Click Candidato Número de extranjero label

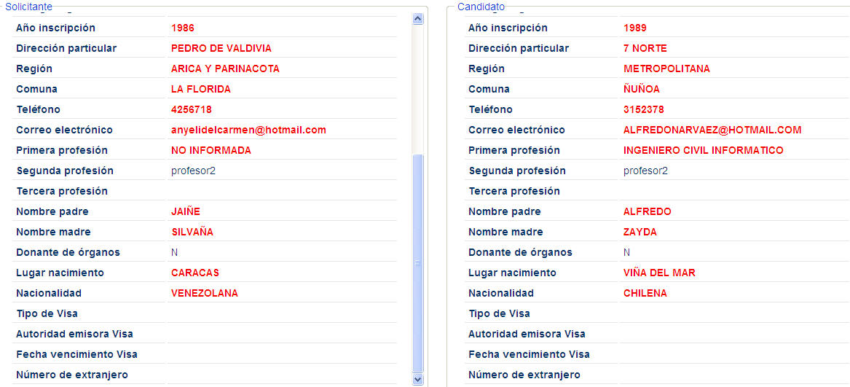pos(524,375)
